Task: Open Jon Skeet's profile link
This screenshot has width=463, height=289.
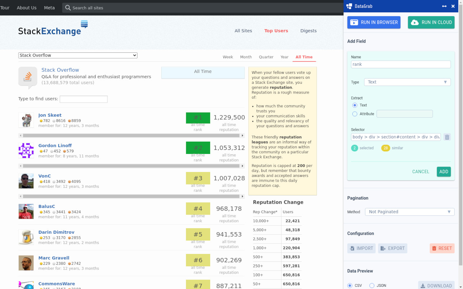Action: point(50,115)
